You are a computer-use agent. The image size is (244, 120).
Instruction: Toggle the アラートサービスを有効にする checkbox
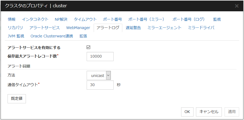tap(88, 47)
